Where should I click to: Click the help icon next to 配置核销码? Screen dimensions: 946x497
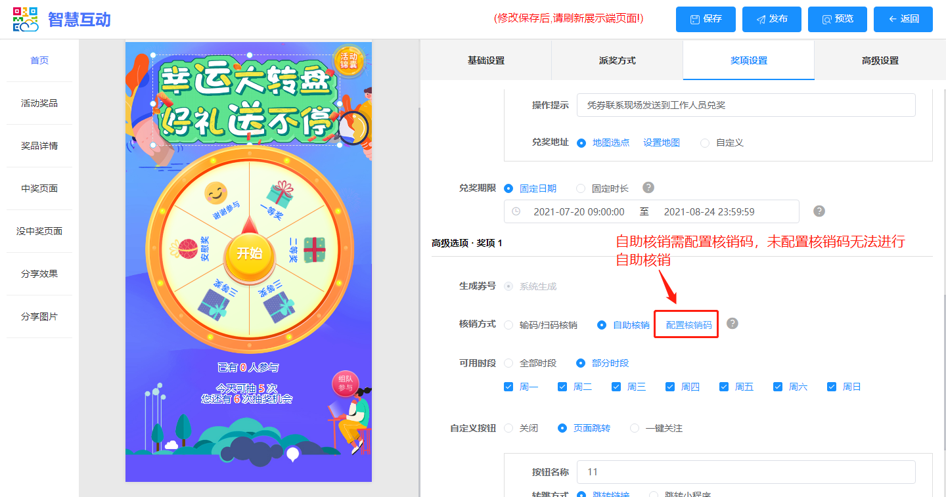pos(732,324)
